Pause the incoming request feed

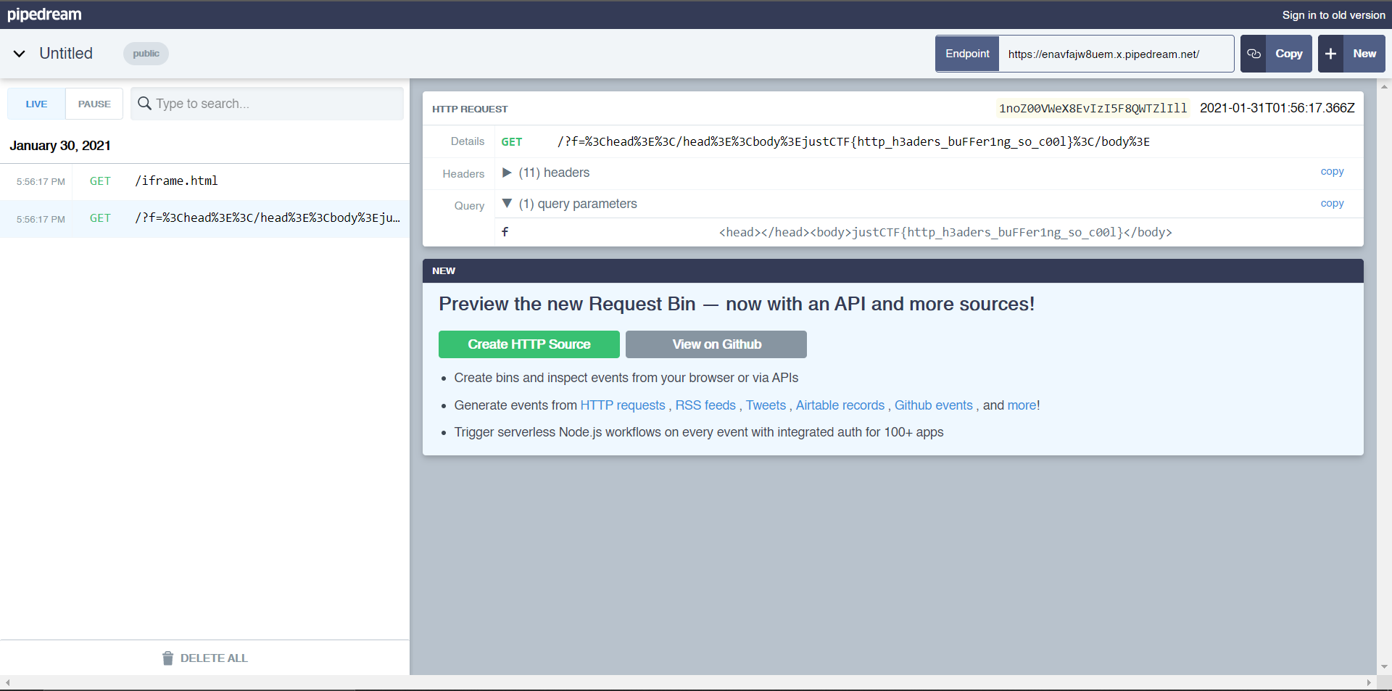point(94,104)
